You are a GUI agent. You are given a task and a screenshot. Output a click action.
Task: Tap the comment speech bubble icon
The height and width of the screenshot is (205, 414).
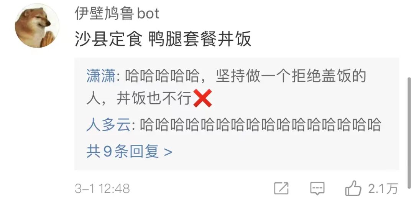click(317, 188)
